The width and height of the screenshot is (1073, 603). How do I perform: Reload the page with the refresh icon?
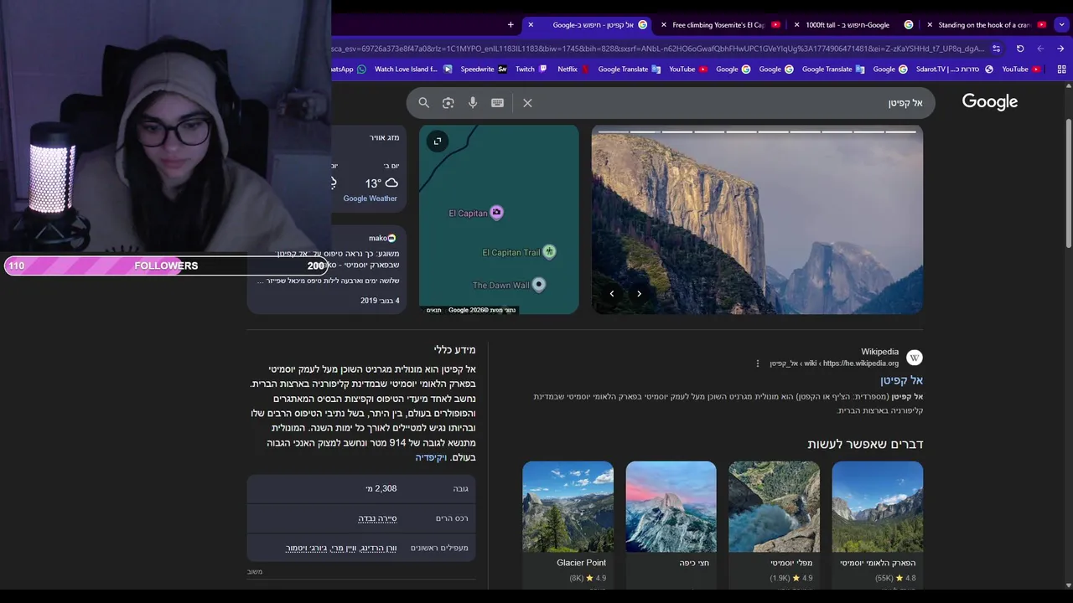click(1020, 49)
